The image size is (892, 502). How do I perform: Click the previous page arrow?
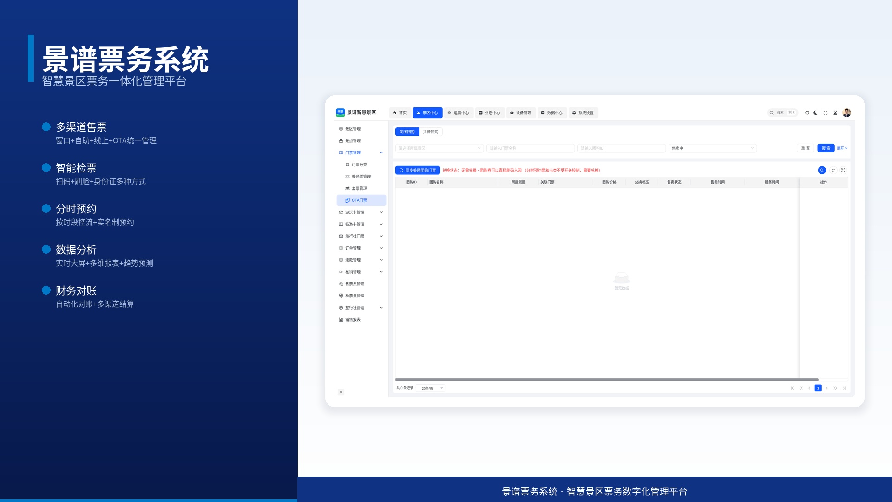click(x=809, y=388)
